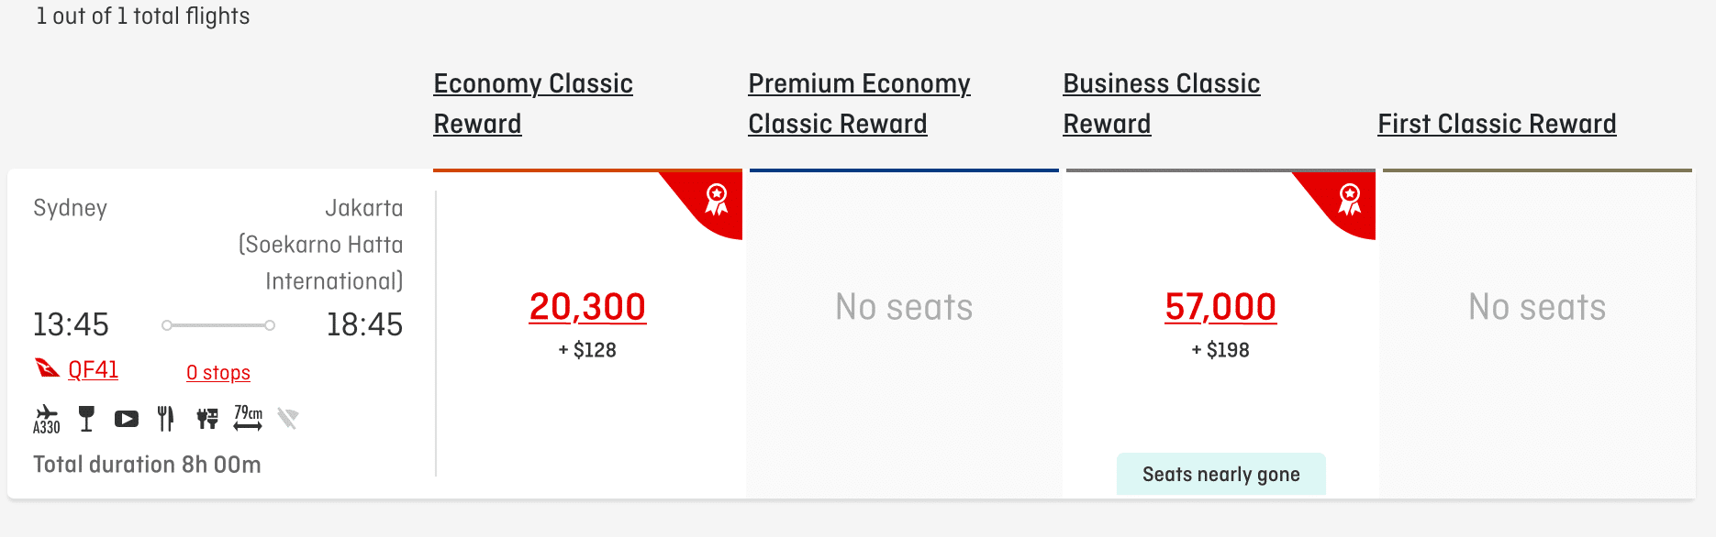Click the Business reward ribbon badge
Viewport: 1716px width, 537px height.
tap(1350, 199)
